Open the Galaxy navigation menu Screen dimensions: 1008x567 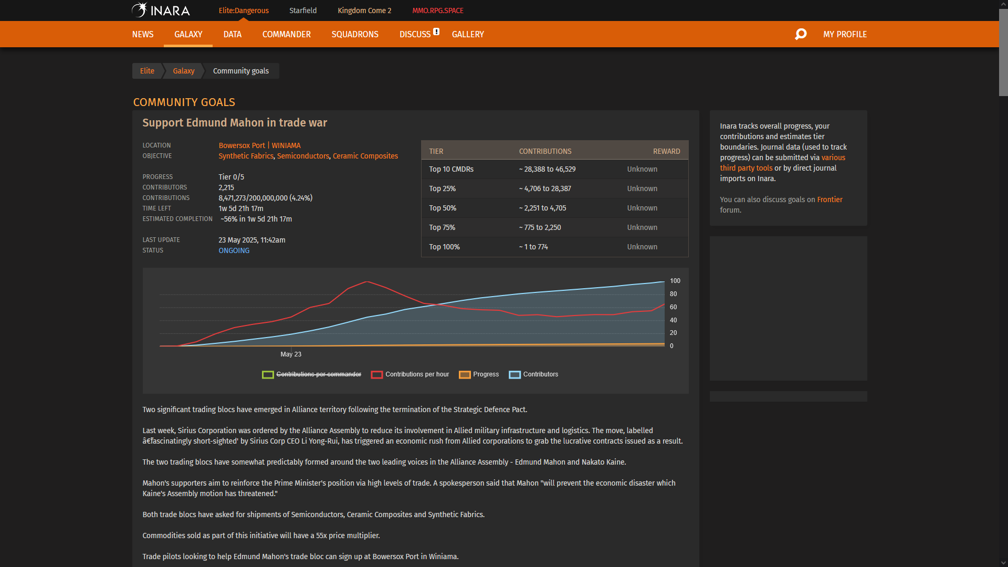(x=188, y=34)
